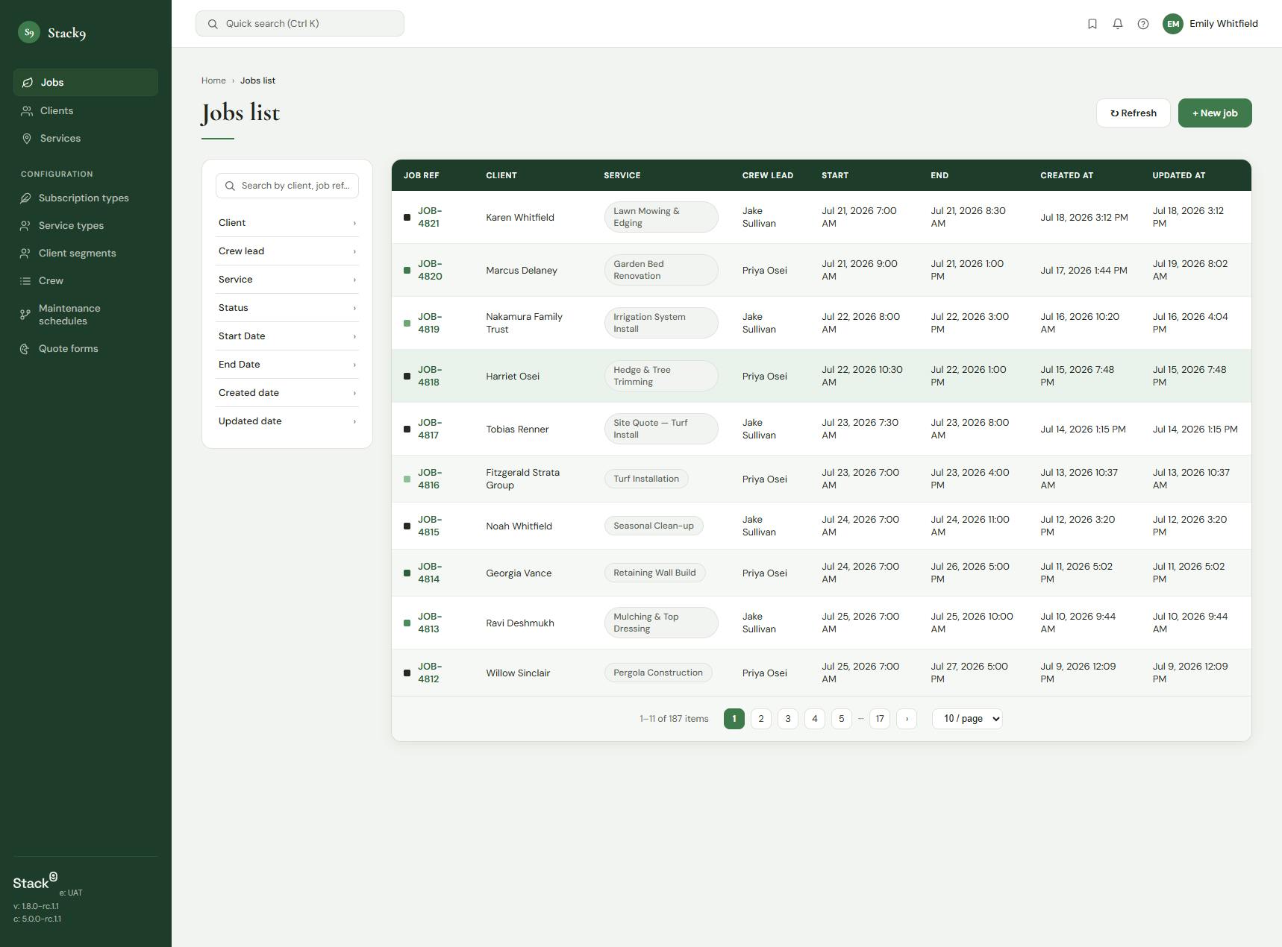Open the notifications bell

point(1118,24)
